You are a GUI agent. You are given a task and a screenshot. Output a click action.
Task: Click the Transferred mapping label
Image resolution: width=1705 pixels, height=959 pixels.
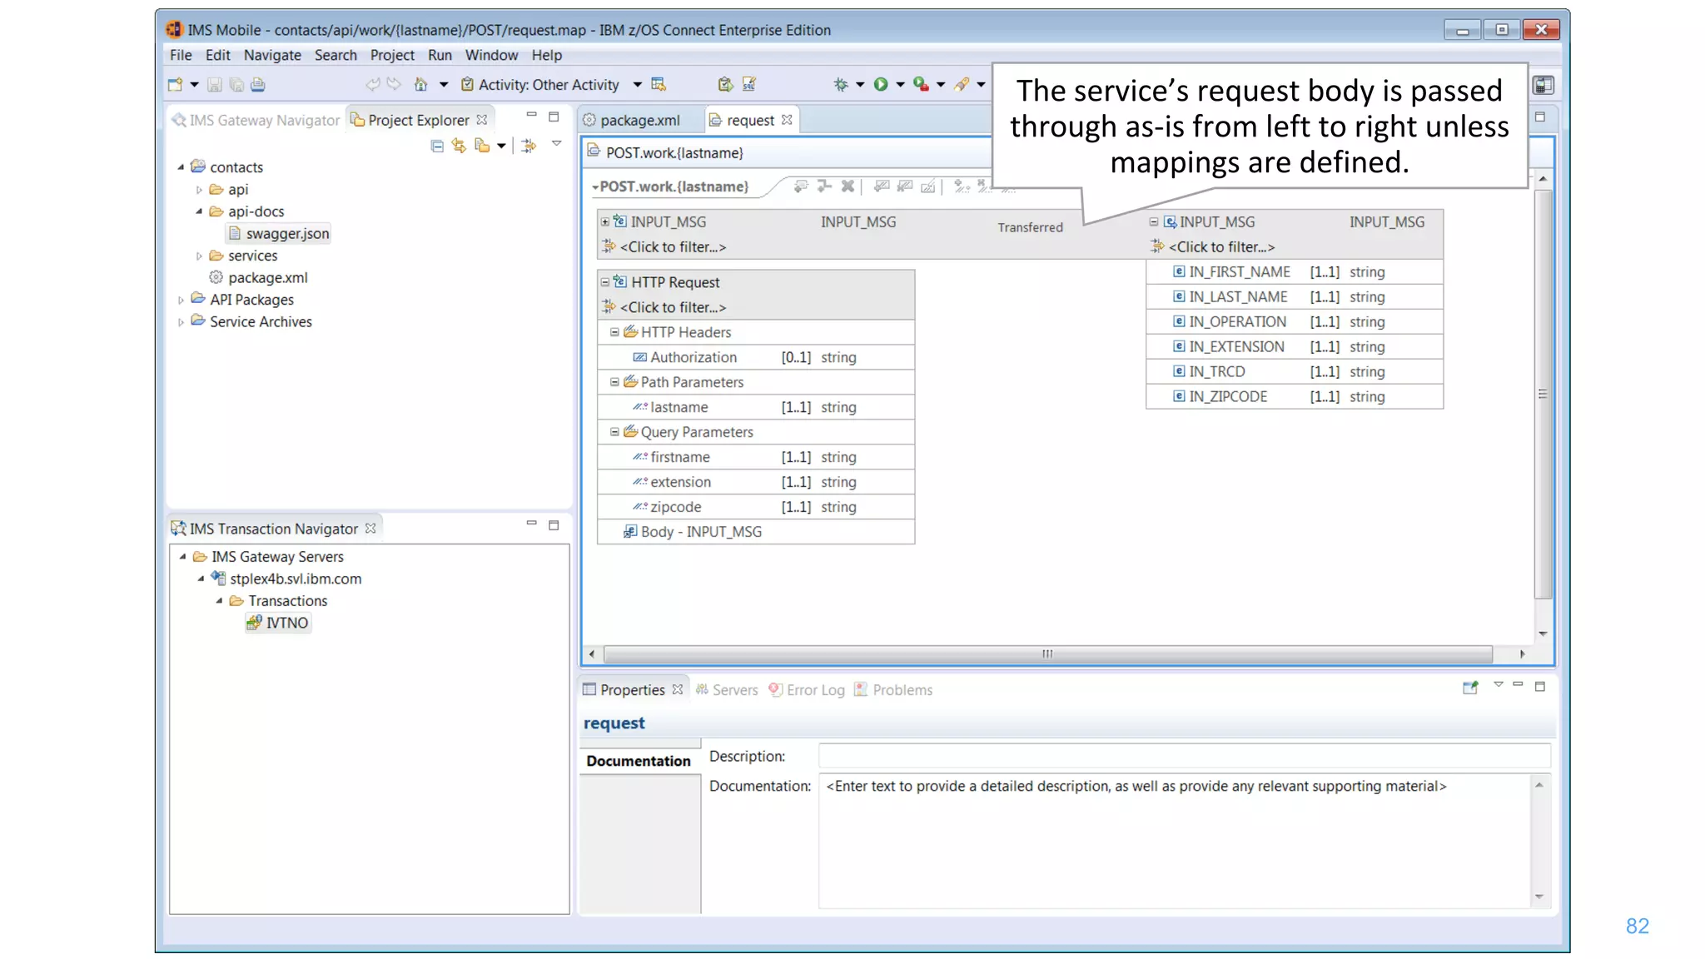1030,227
